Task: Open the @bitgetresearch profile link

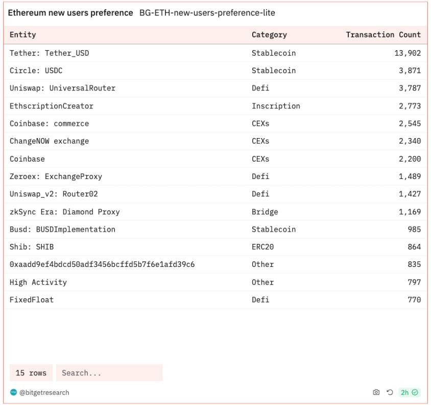Action: [x=44, y=392]
